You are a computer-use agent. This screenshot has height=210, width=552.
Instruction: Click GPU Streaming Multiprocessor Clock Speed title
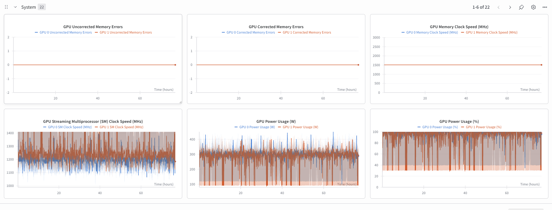pos(93,121)
